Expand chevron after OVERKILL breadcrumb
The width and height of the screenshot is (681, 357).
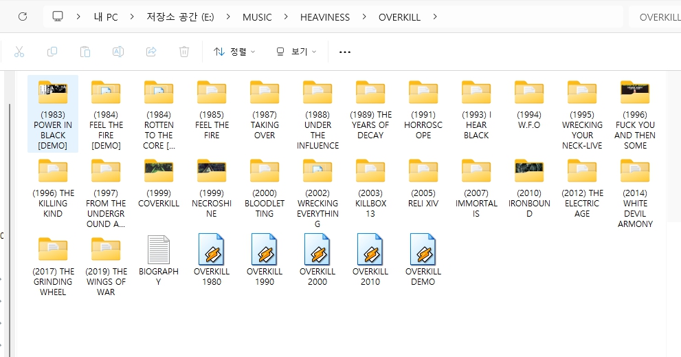pos(435,17)
